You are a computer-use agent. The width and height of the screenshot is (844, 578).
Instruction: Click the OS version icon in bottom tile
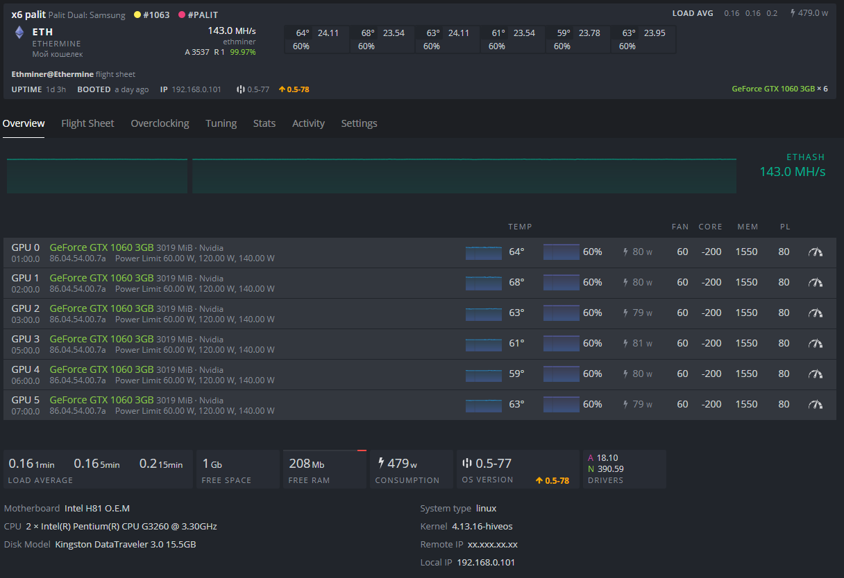pyautogui.click(x=467, y=463)
